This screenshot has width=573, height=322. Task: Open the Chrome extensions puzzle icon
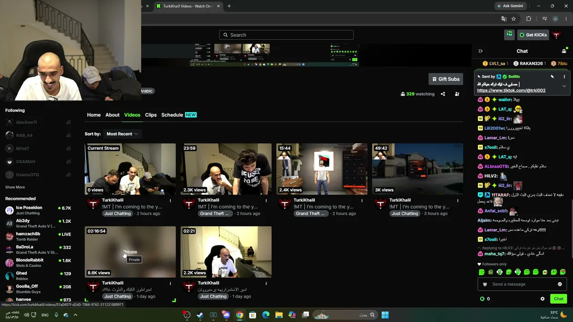coord(529,19)
